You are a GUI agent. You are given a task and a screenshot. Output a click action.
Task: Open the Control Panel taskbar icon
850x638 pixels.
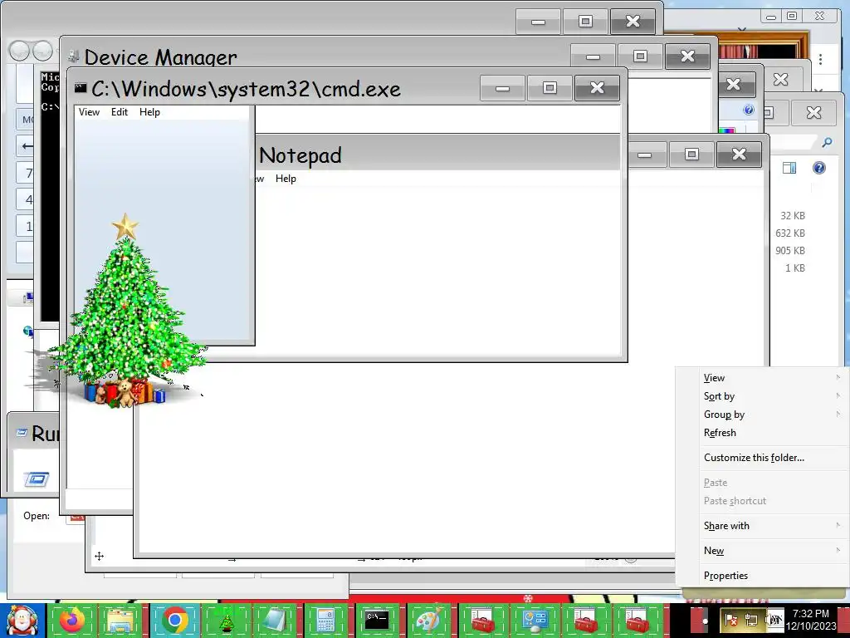coord(535,620)
